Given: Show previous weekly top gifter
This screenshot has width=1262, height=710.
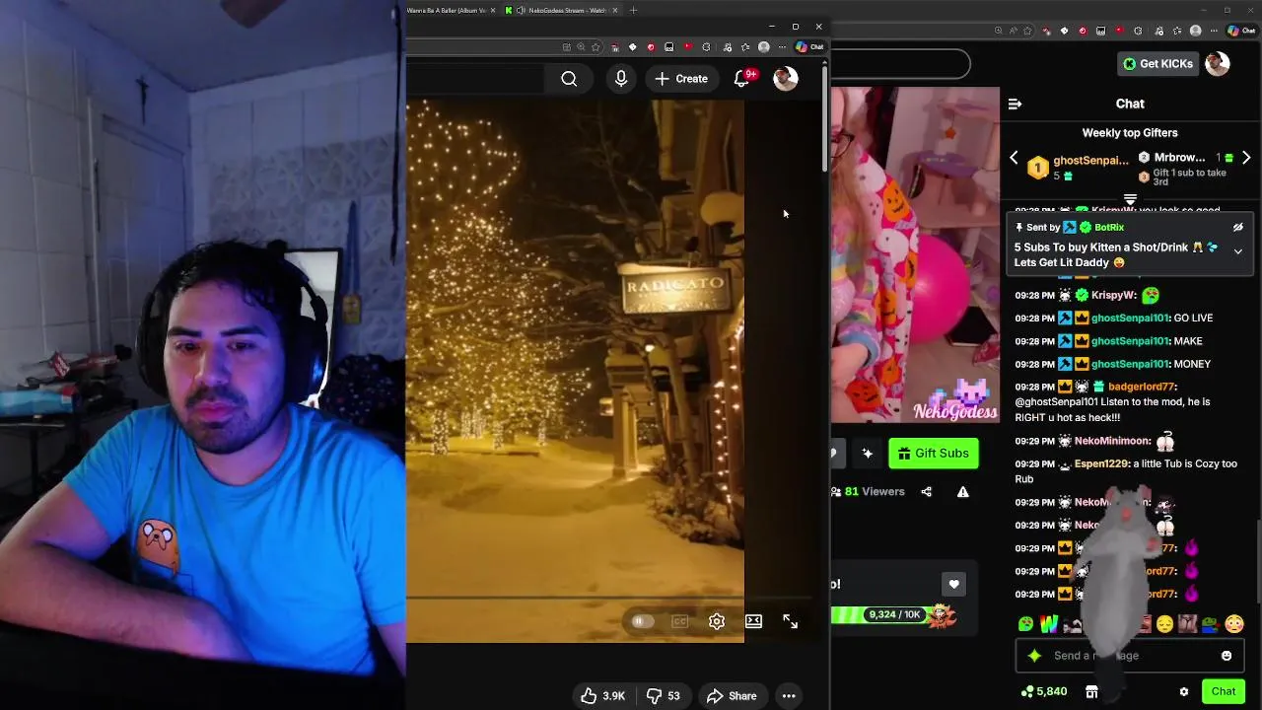Looking at the screenshot, I should pos(1014,158).
